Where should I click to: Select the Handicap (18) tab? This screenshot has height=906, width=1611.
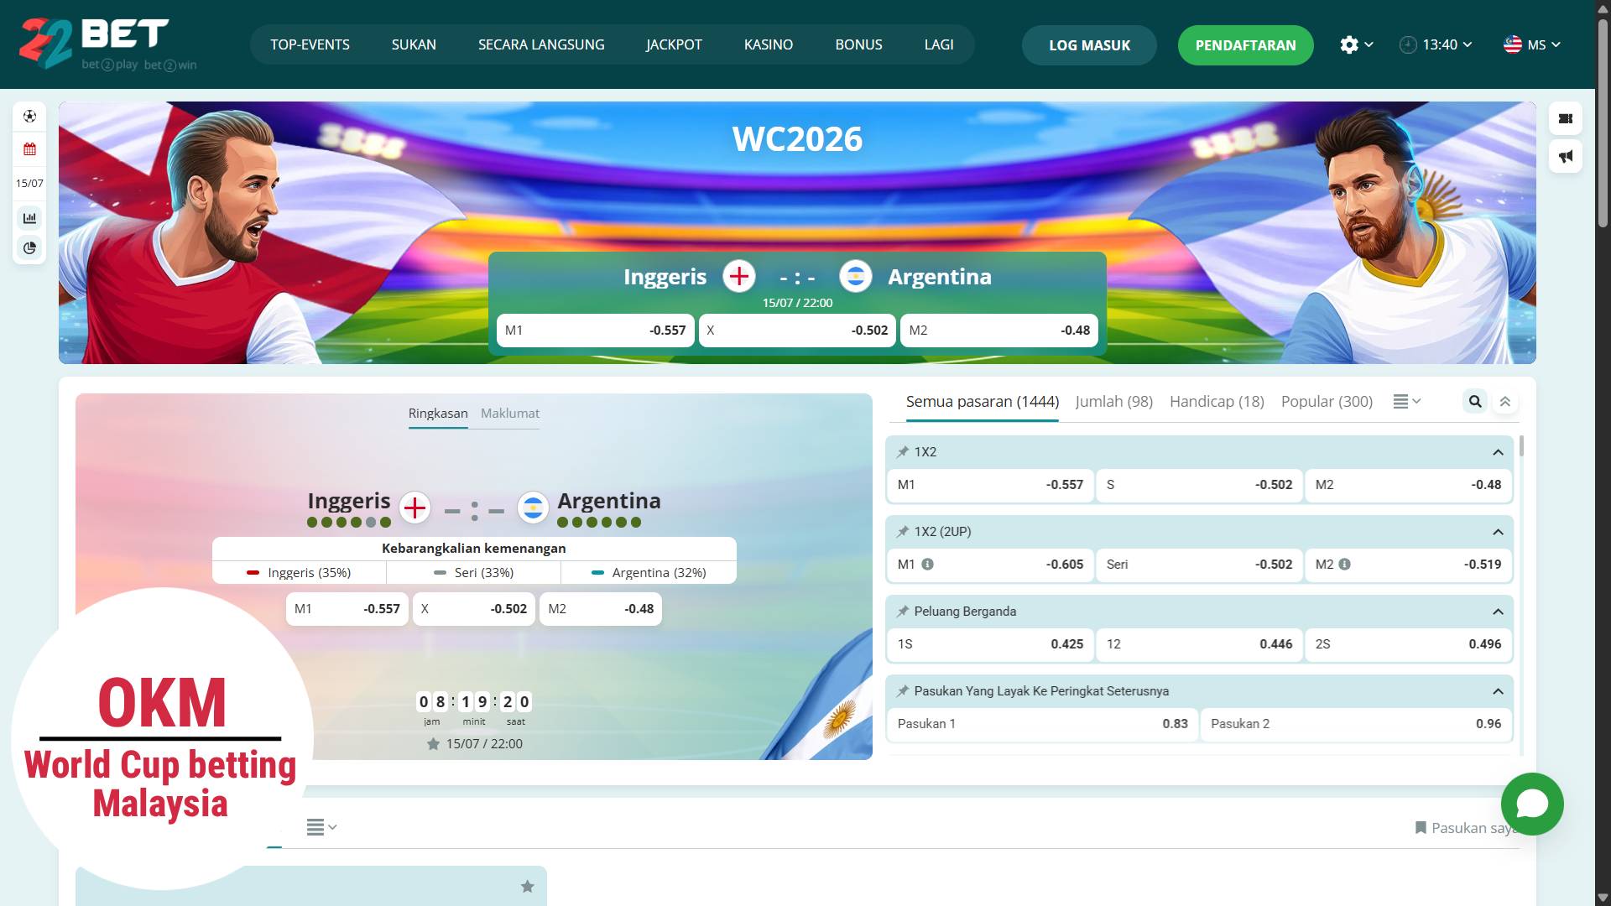point(1217,401)
